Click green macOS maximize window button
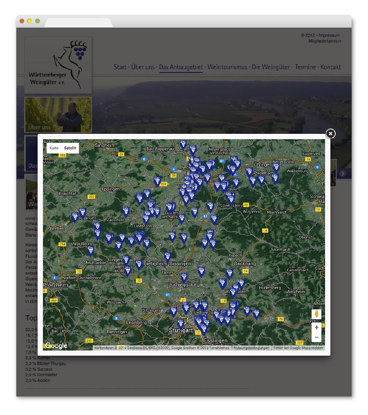 click(38, 21)
